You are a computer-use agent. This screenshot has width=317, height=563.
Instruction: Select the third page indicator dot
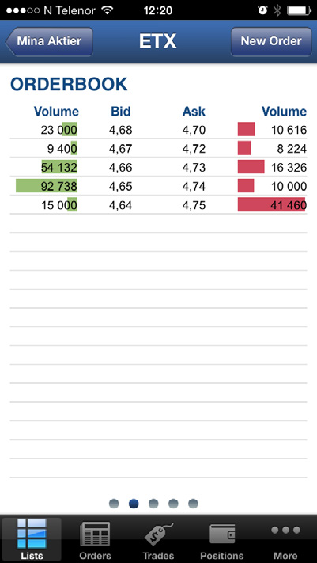(x=153, y=504)
